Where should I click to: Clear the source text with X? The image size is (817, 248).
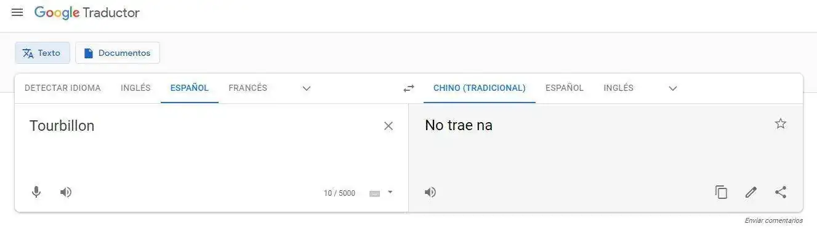pos(388,126)
